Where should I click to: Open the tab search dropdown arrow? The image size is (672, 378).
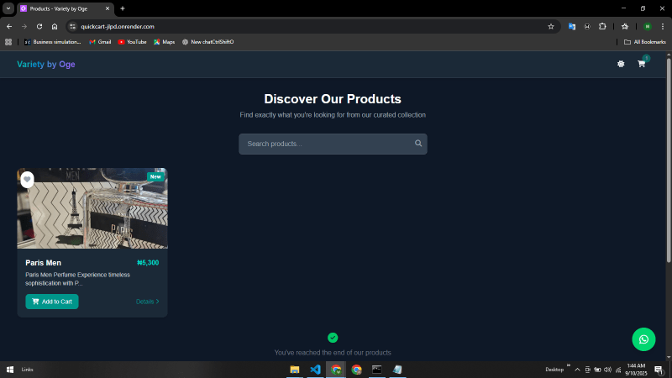(x=8, y=8)
